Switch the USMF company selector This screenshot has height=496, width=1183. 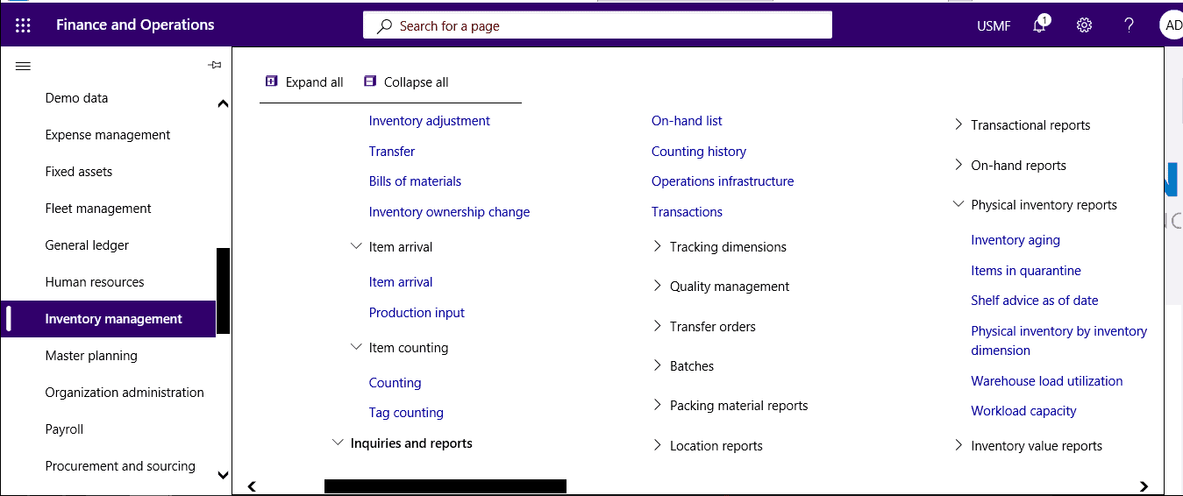click(x=994, y=26)
